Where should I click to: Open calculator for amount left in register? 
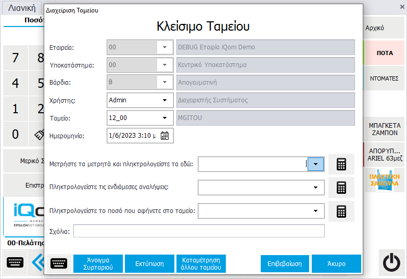(x=341, y=211)
